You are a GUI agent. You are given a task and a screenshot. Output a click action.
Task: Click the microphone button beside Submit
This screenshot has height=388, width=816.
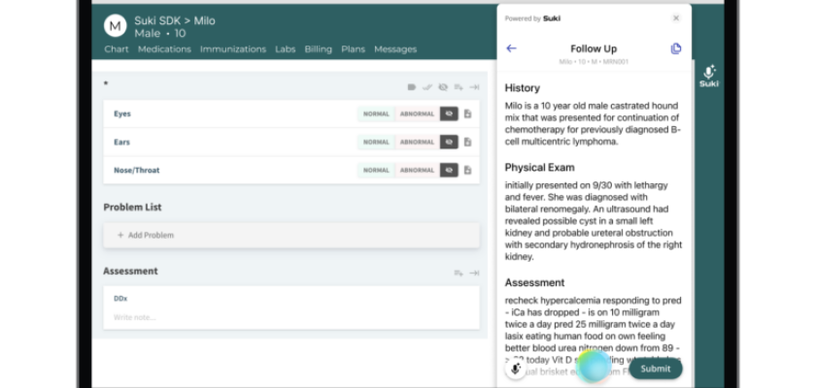click(516, 369)
